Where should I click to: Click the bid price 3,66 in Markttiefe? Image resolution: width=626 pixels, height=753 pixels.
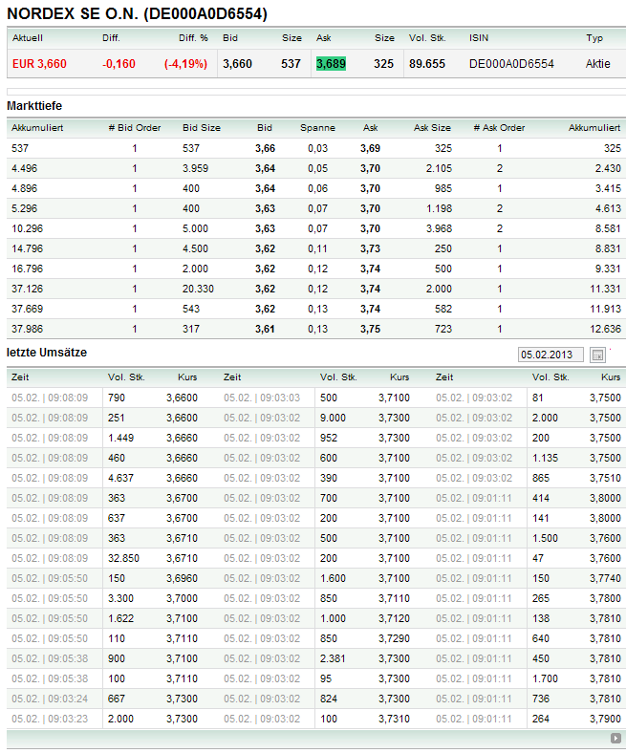(265, 148)
